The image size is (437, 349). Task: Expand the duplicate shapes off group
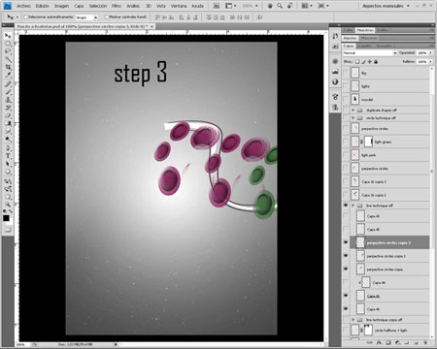pos(353,110)
